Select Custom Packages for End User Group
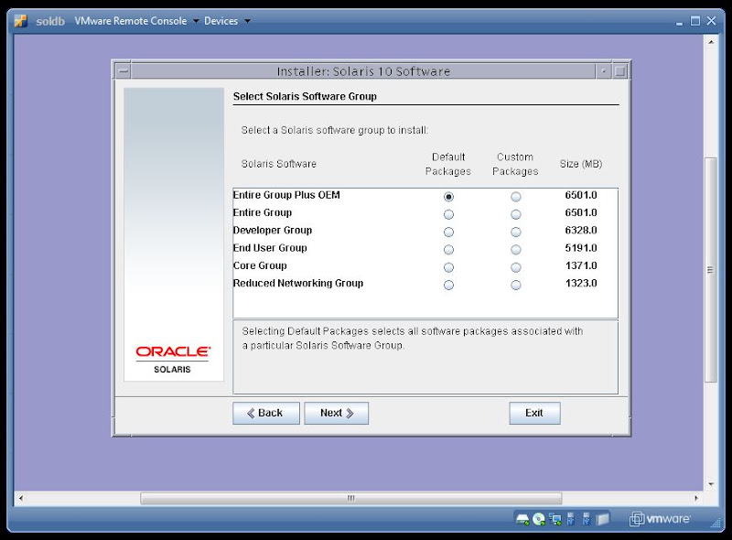The image size is (732, 540). point(516,250)
